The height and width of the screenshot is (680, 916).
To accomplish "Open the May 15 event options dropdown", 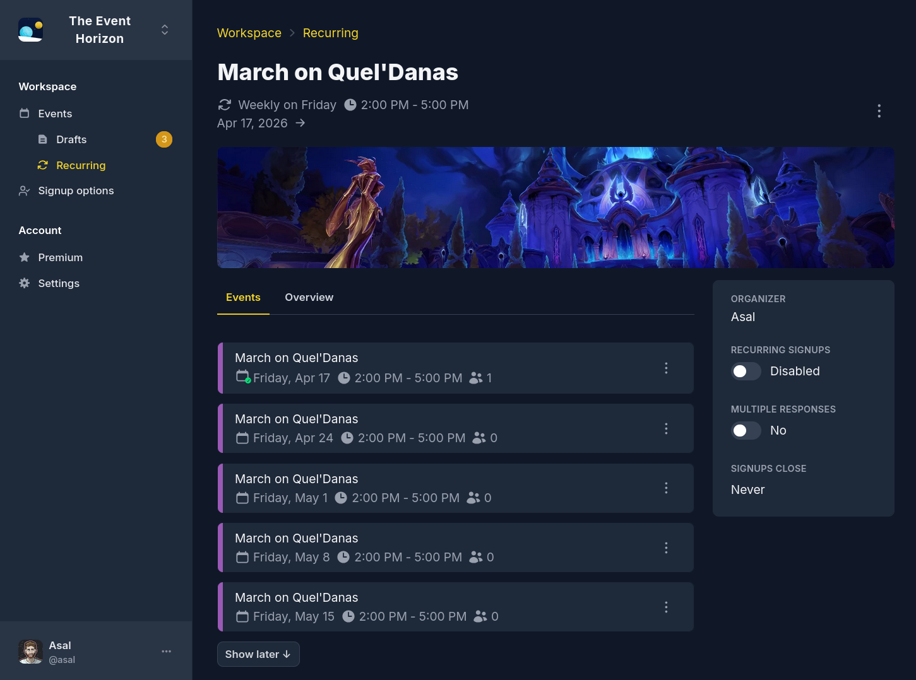I will click(666, 607).
